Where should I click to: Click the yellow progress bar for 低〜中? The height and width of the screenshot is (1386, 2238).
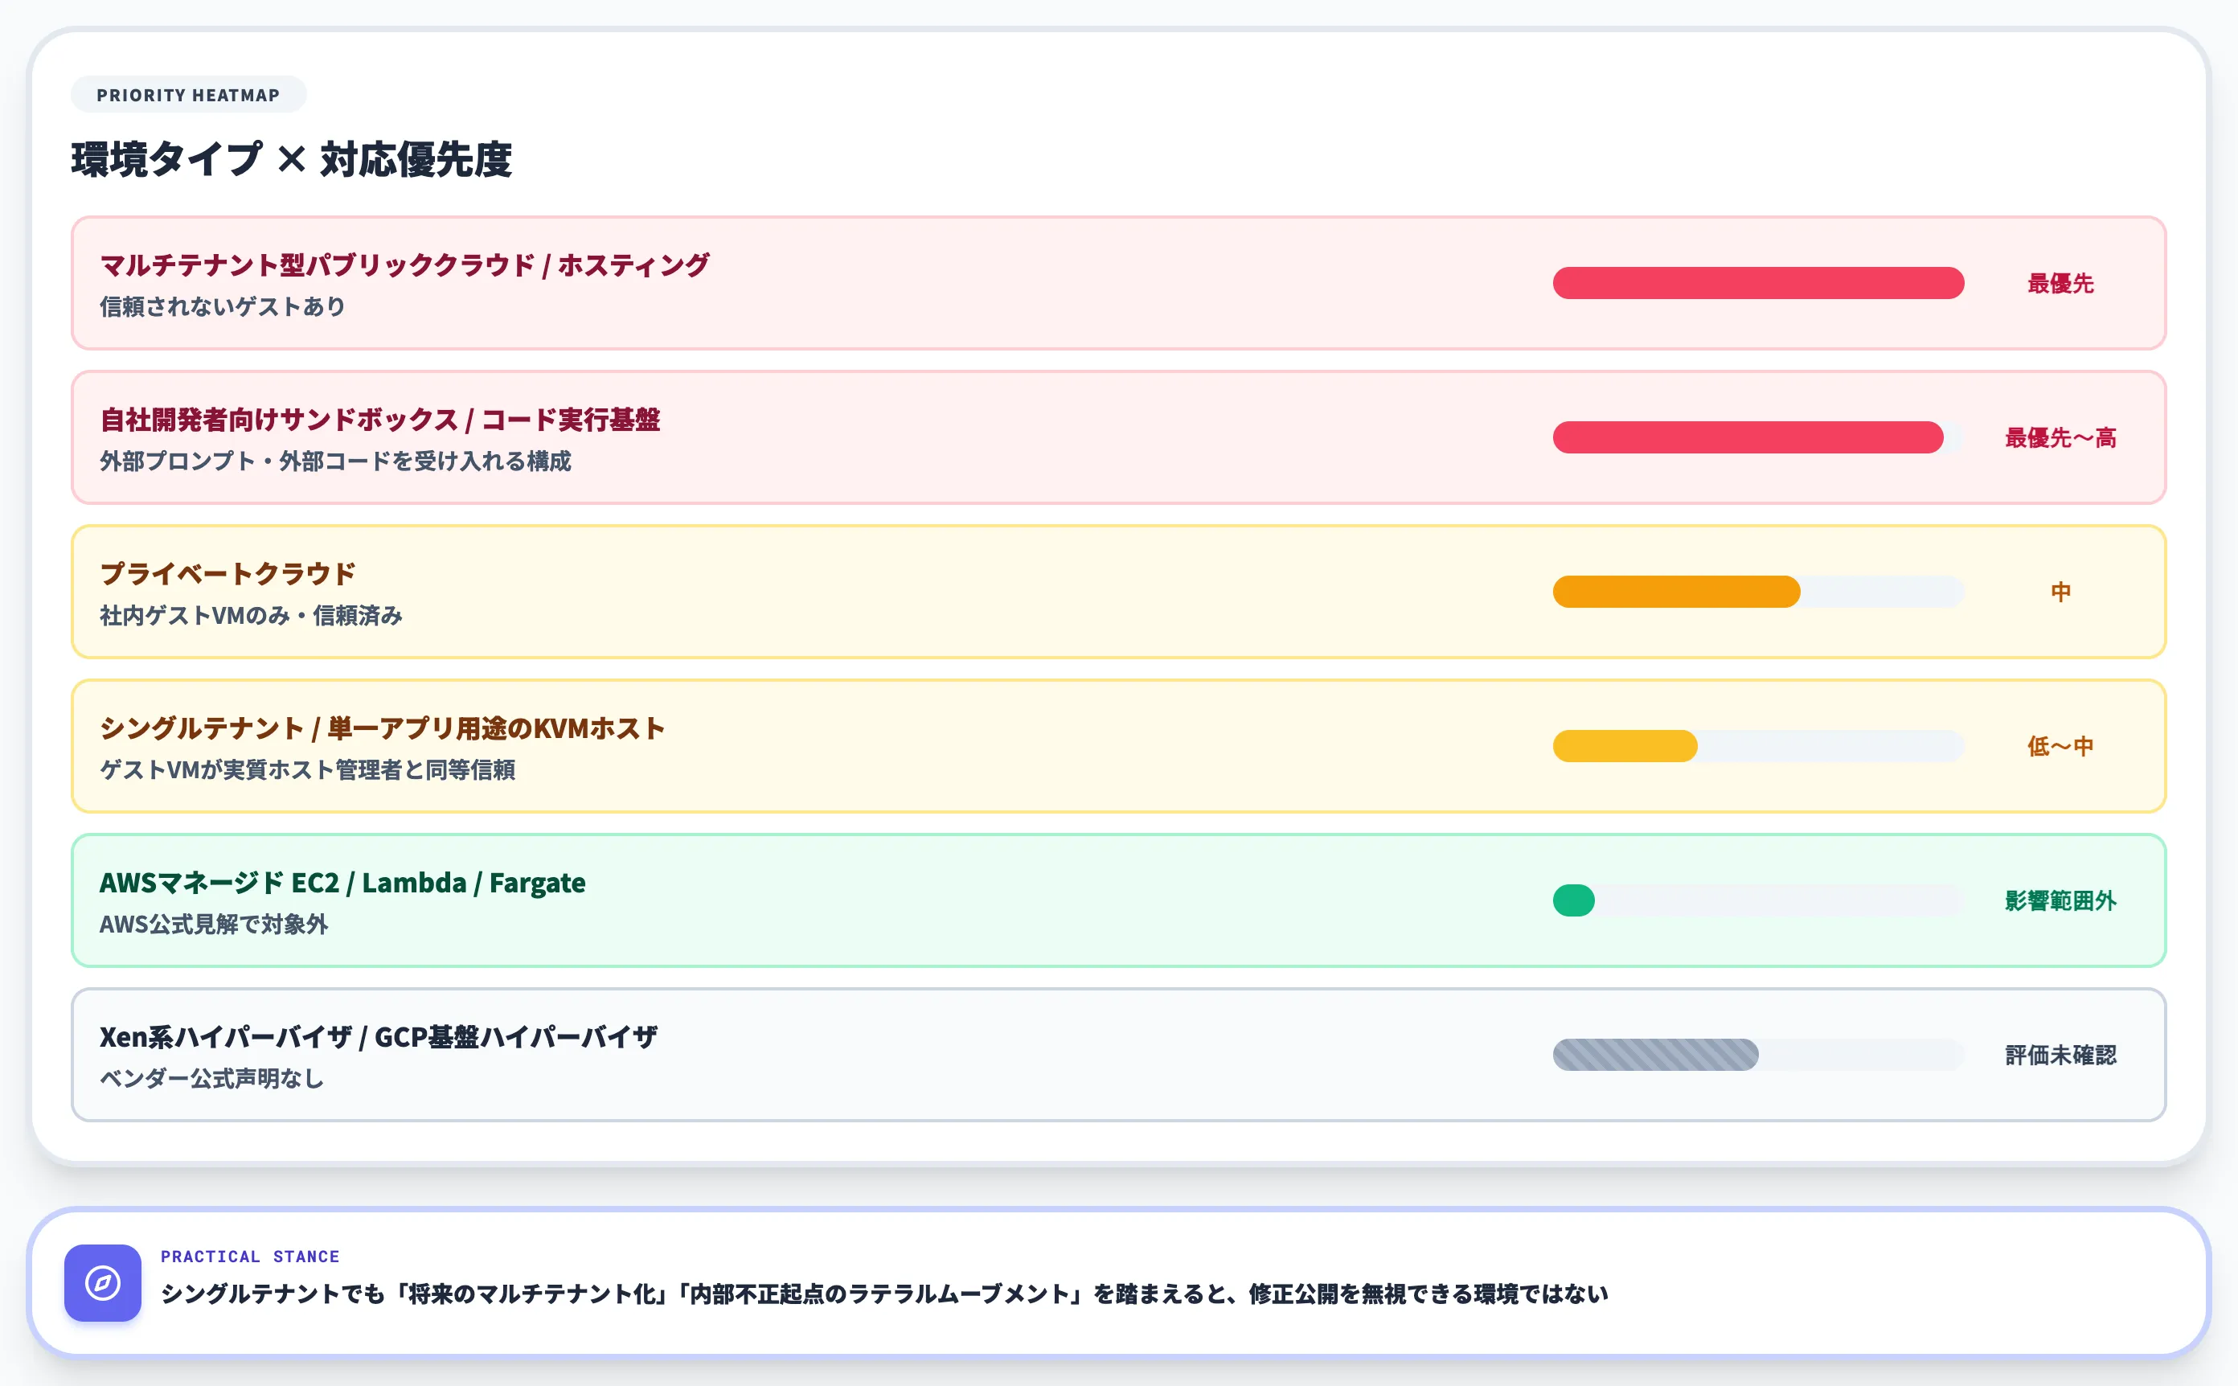1625,746
